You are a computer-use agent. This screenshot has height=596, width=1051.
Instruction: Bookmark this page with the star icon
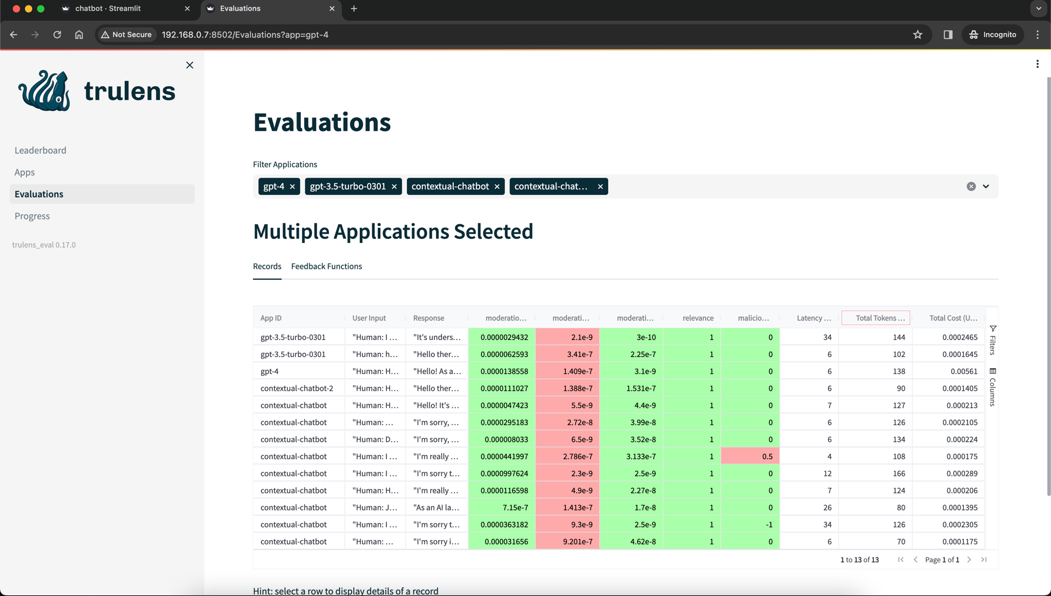[917, 35]
